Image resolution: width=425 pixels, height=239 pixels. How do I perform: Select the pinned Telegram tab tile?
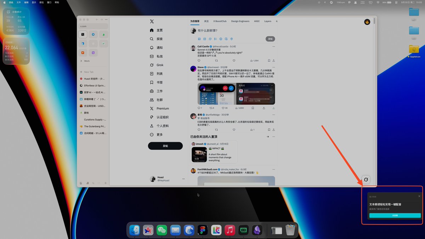coord(93,35)
